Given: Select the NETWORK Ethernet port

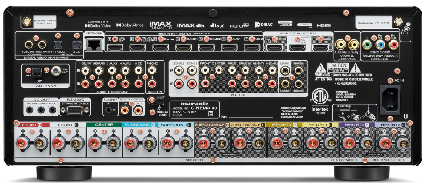Looking at the screenshot, I should 93,44.
